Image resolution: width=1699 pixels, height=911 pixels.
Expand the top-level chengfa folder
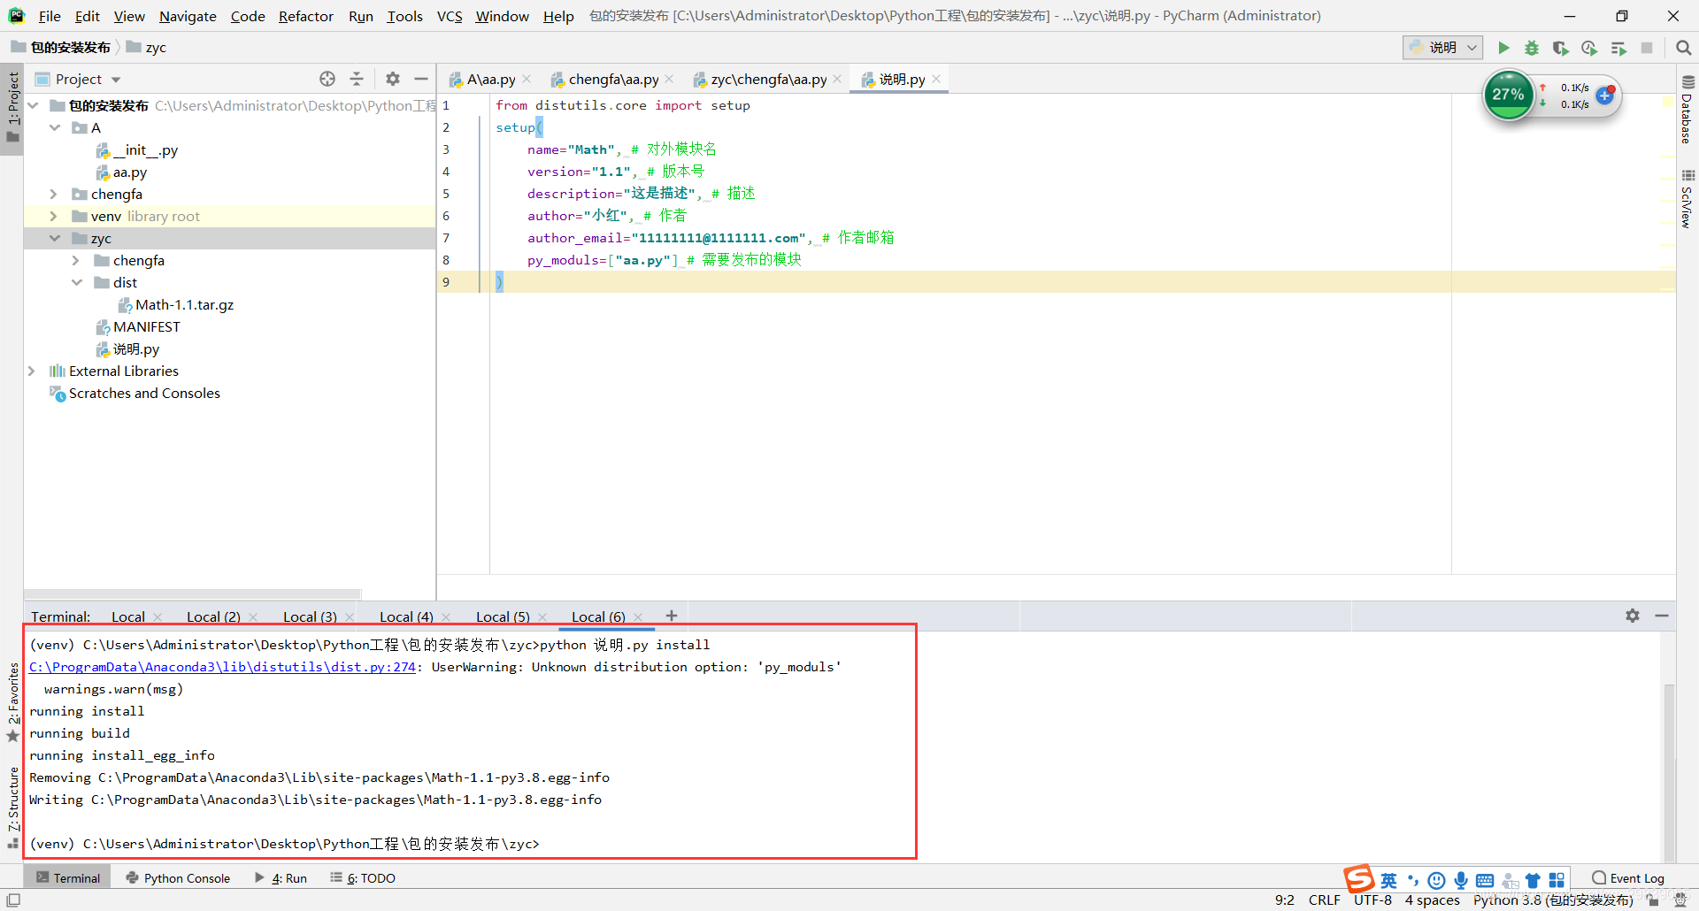55,194
